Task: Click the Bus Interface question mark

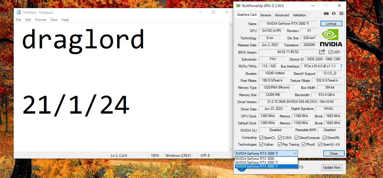Action: (x=341, y=66)
